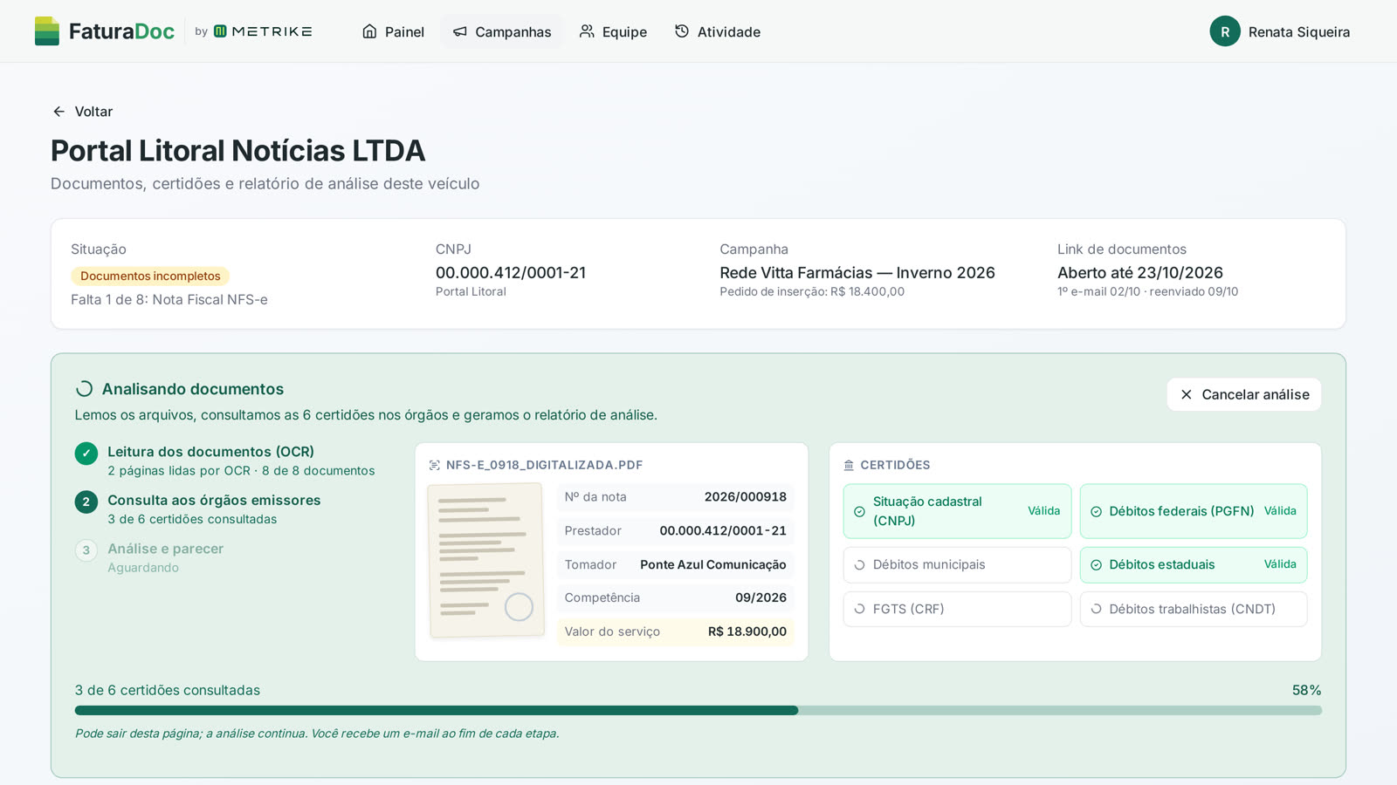Select the Débitos municipais certificate card

pos(957,564)
